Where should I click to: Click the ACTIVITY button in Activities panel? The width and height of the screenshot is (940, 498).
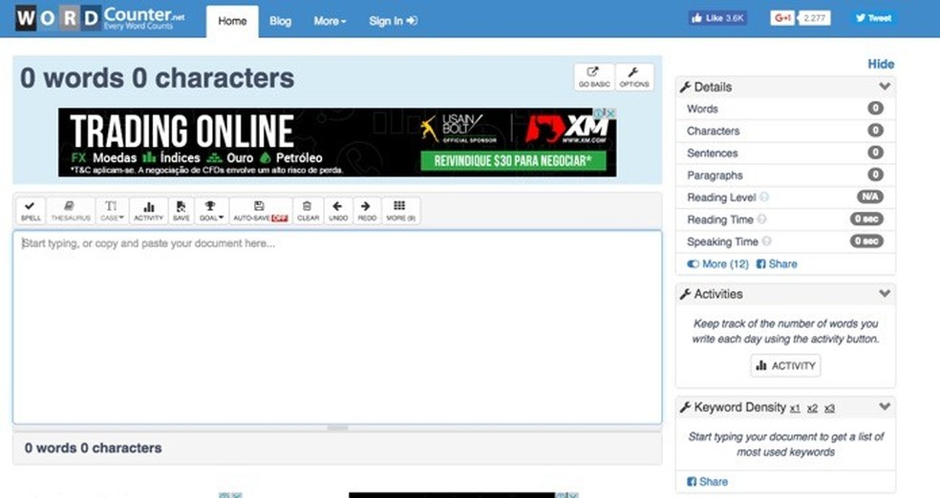point(785,365)
